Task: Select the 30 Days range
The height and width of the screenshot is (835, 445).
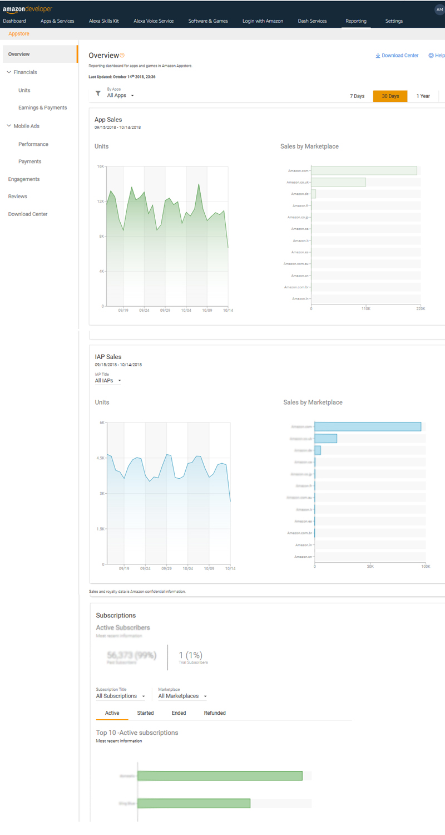Action: click(x=390, y=96)
